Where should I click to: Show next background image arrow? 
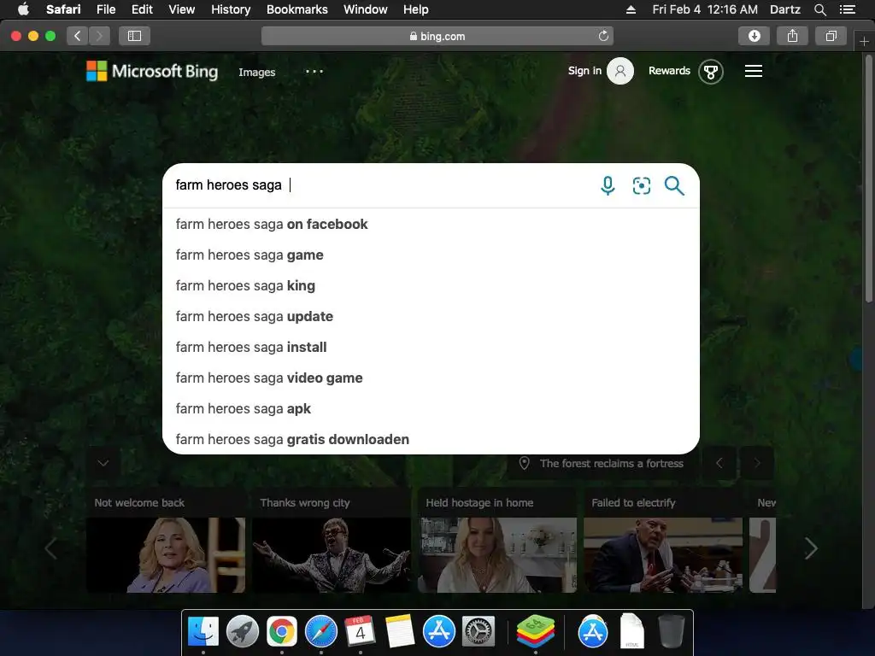757,463
